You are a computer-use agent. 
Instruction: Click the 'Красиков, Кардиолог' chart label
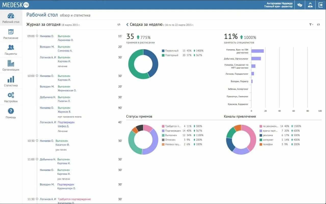pos(238,104)
